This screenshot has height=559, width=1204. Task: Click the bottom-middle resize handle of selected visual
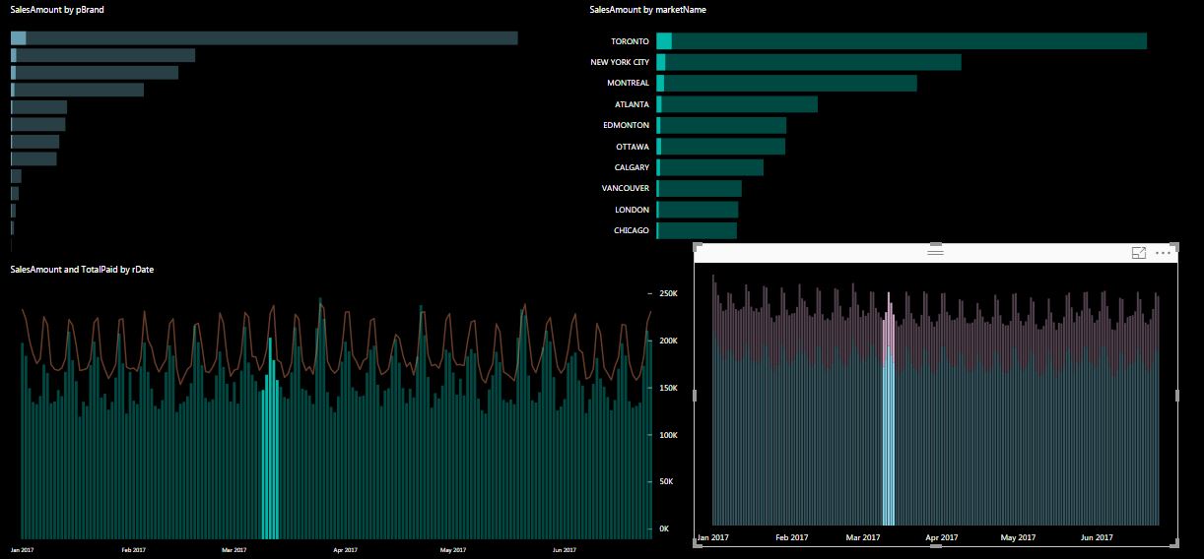point(936,545)
